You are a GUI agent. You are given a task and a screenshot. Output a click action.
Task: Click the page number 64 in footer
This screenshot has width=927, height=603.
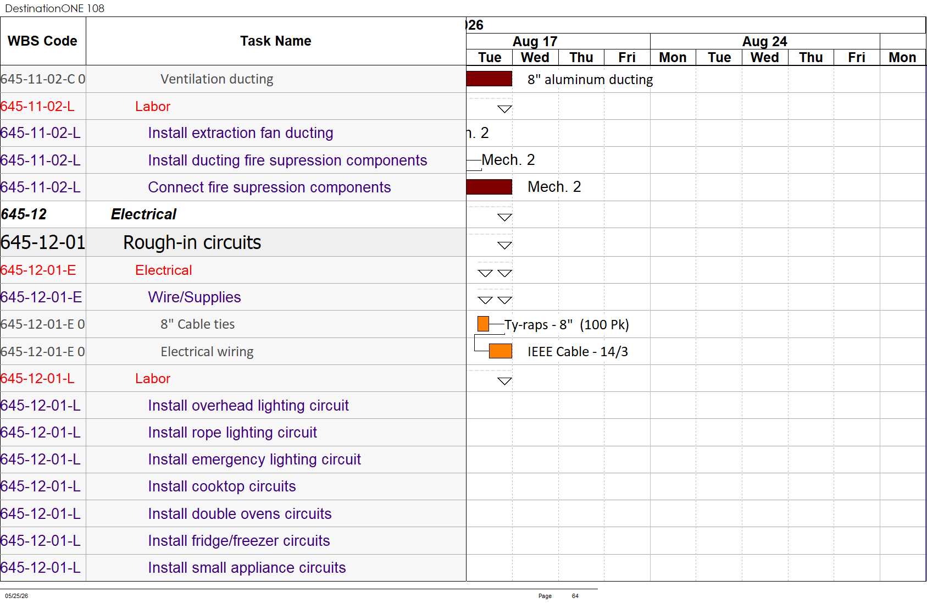point(575,596)
